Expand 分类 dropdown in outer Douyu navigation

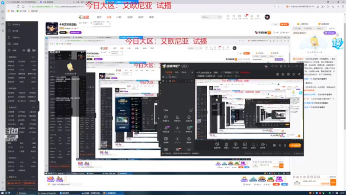(x=119, y=17)
